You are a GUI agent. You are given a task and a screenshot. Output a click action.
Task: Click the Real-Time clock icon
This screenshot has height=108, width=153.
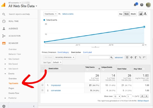coord(4,21)
